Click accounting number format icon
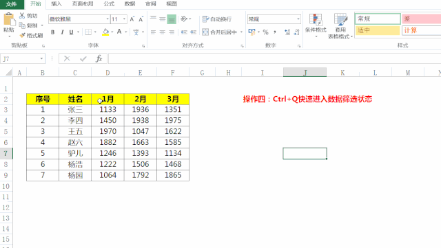Screen dimensions: 441x248 252,32
